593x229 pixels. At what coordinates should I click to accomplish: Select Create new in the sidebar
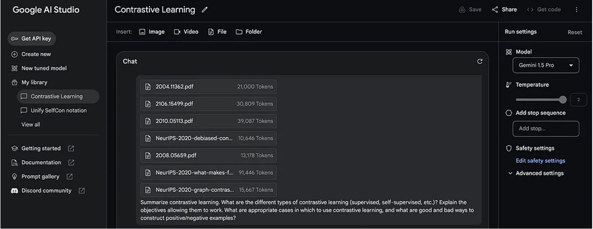pyautogui.click(x=36, y=54)
